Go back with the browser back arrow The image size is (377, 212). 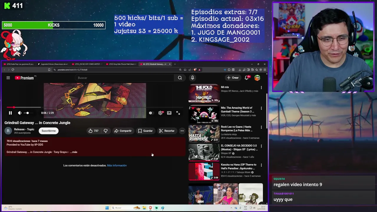click(4, 70)
